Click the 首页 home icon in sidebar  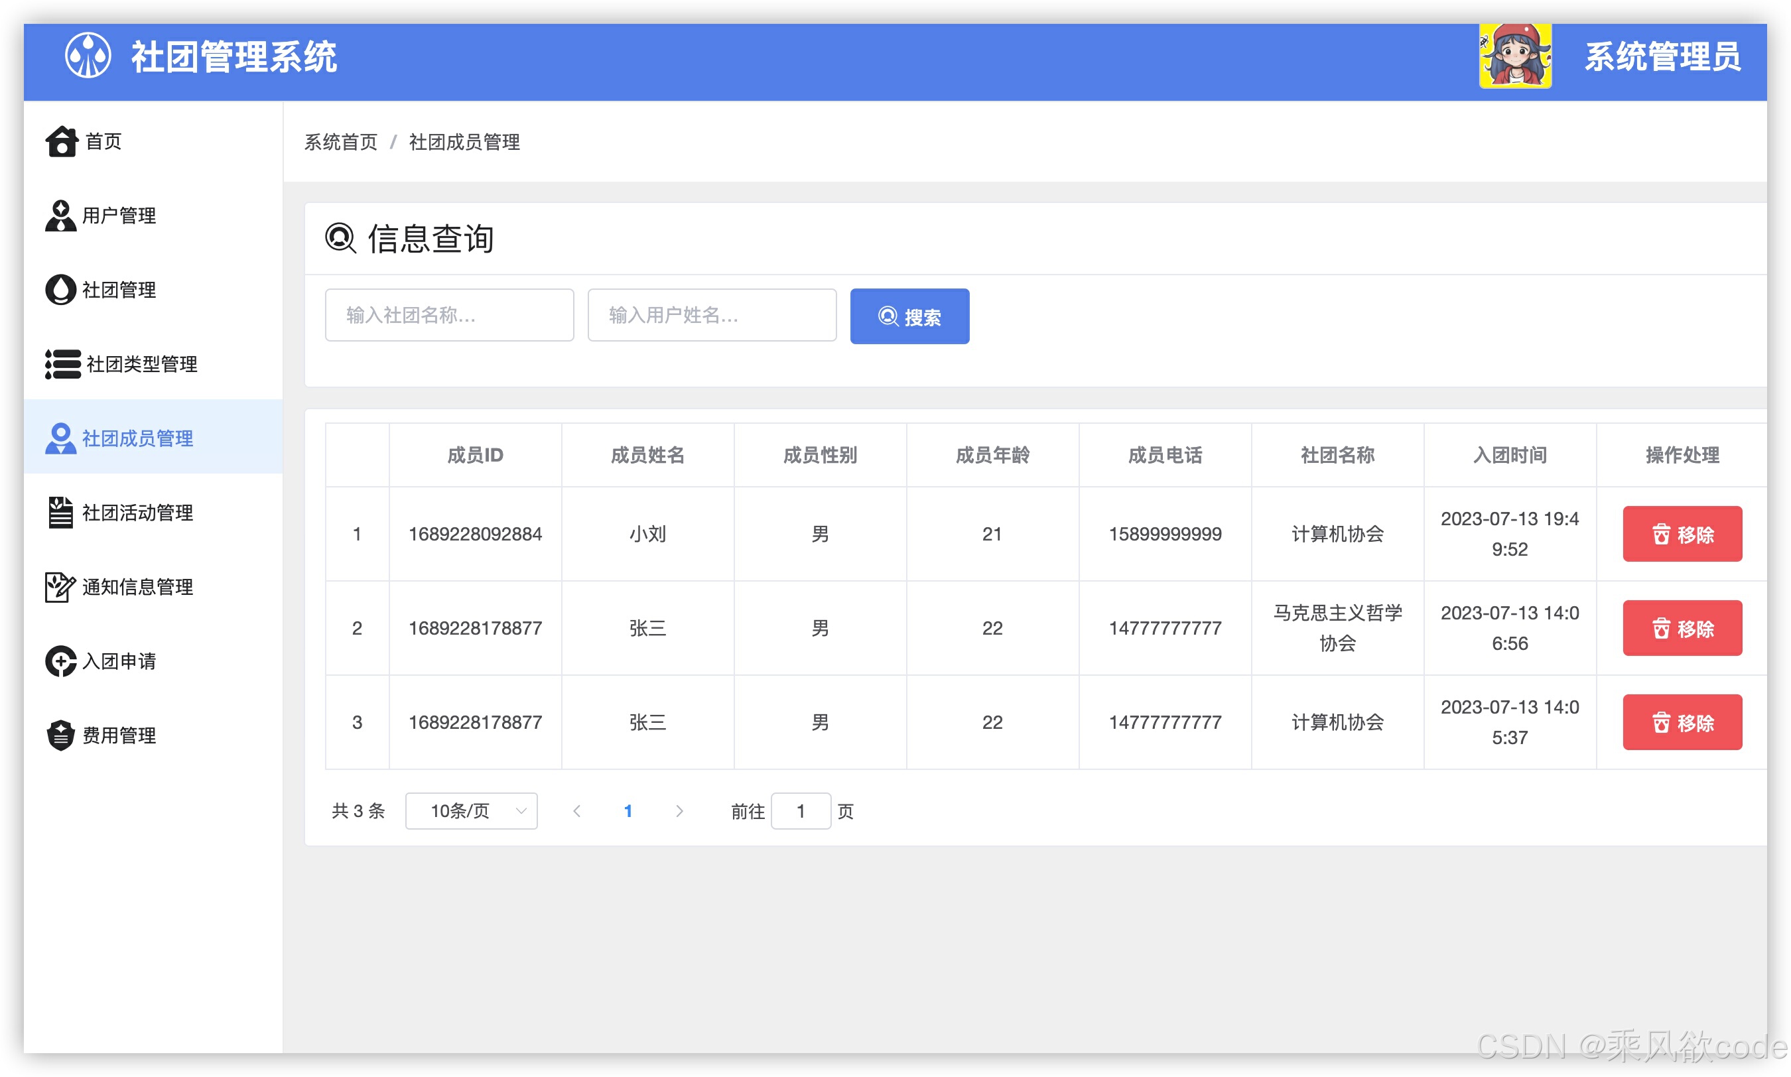pos(61,142)
